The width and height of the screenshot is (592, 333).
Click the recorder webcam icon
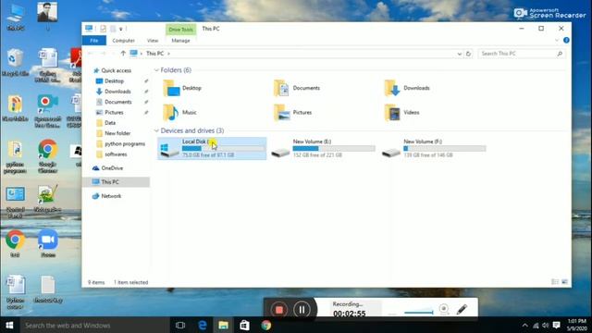(x=444, y=309)
